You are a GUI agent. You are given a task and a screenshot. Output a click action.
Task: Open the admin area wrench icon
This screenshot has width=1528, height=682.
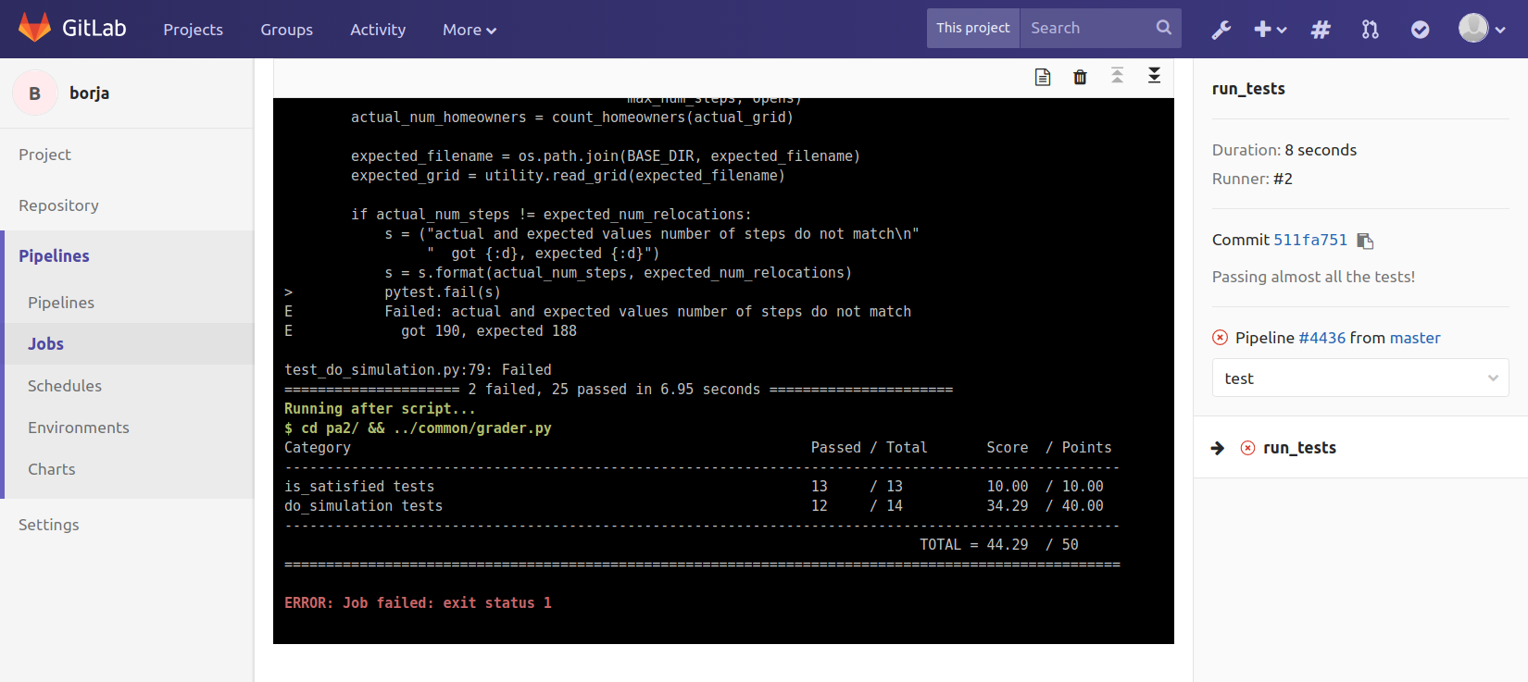[x=1221, y=30]
